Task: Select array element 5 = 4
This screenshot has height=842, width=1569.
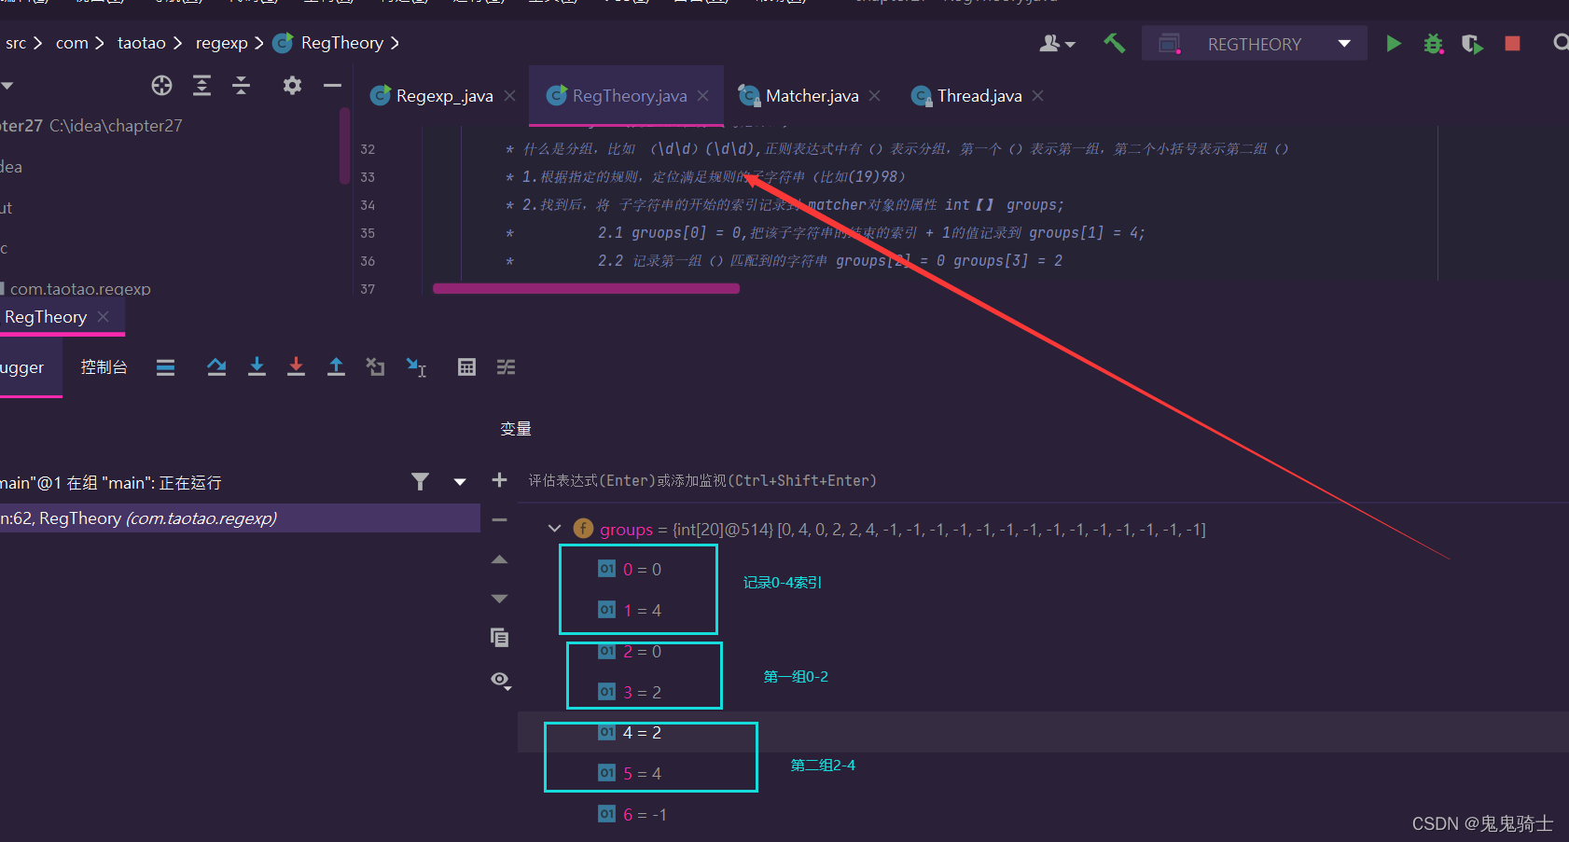Action: pyautogui.click(x=642, y=774)
